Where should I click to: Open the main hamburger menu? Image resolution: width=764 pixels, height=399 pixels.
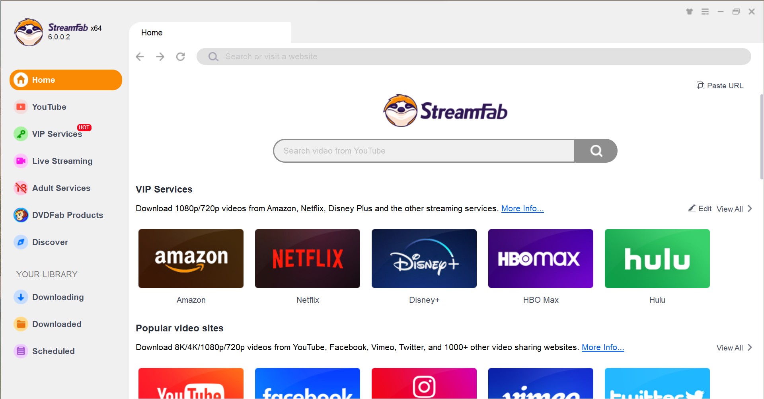[705, 12]
